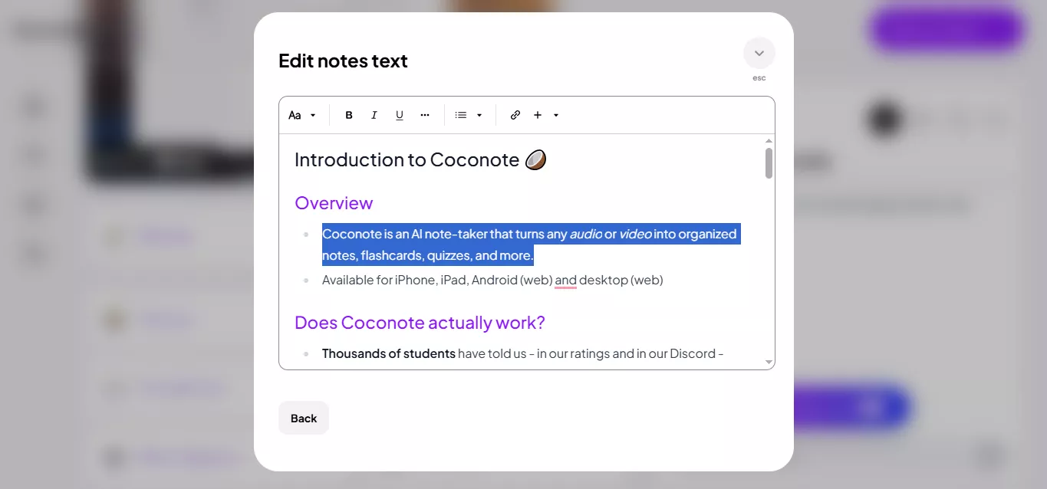Open the dropdown beside the plus icon
This screenshot has height=489, width=1047.
[x=555, y=115]
